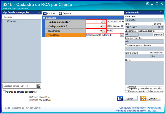Click the dictionary version 28012111 link
166x114 pixels.
153,111
